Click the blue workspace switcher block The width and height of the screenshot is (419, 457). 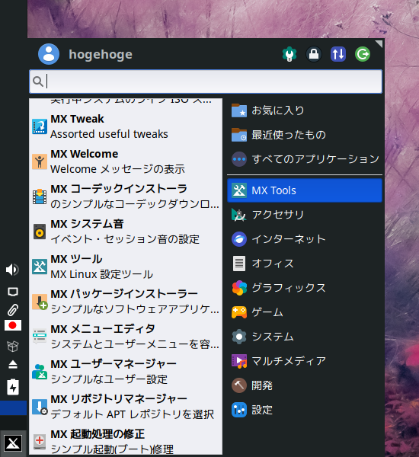tap(13, 407)
